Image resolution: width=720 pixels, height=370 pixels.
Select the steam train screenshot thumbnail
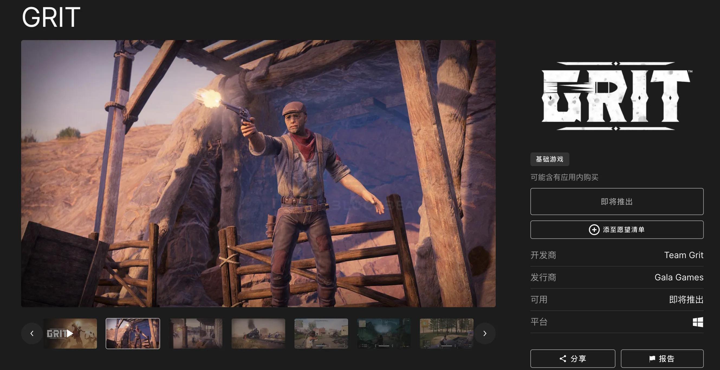(x=258, y=333)
